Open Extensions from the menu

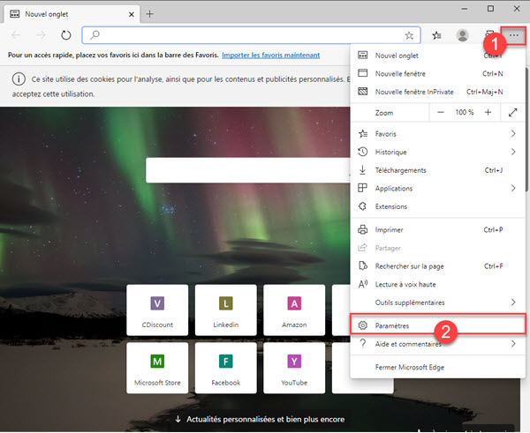pos(437,206)
